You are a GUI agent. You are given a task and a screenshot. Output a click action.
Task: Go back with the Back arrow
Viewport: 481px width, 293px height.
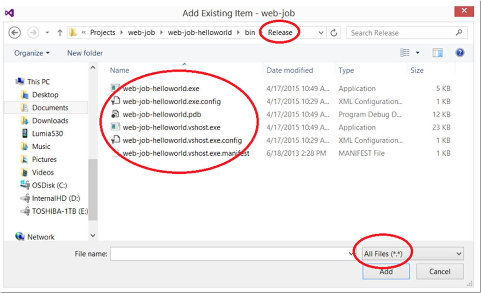pos(14,33)
